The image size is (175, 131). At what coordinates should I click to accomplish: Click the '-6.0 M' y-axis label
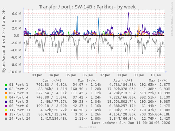tap(16, 58)
